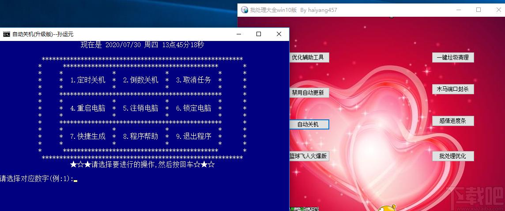Maximize the 批处理大全win10版 window
Viewport: 505px width, 211px height.
pos(479,10)
